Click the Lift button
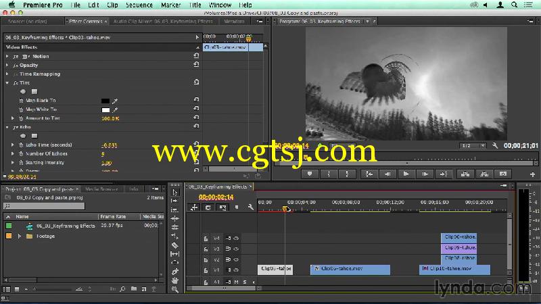The height and width of the screenshot is (304, 541). (465, 174)
